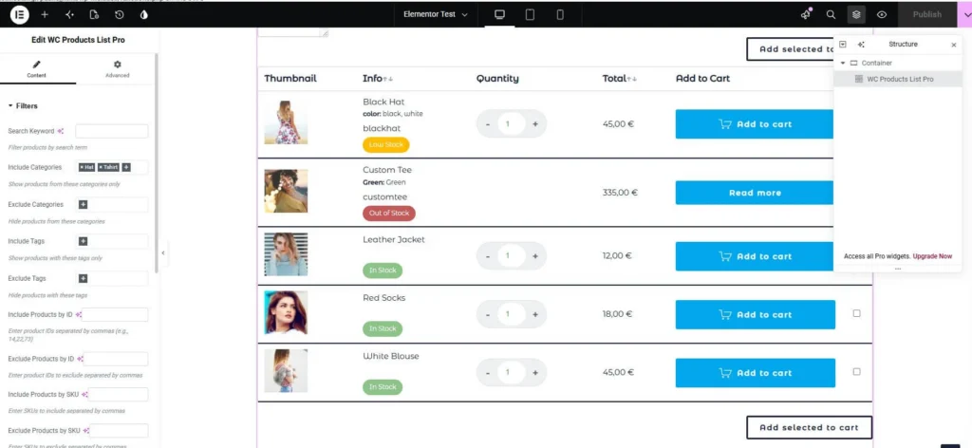Open the Elementor AI sparkle icon in top bar
Image resolution: width=972 pixels, height=448 pixels.
69,14
